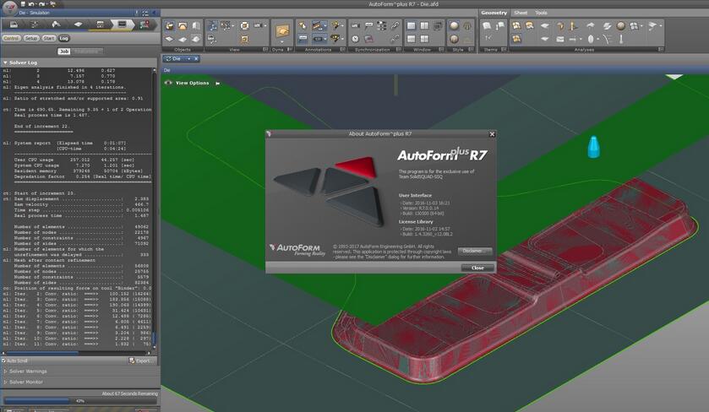Image resolution: width=709 pixels, height=412 pixels.
Task: Open the Die view tab dropdown arrow
Action: pyautogui.click(x=188, y=59)
